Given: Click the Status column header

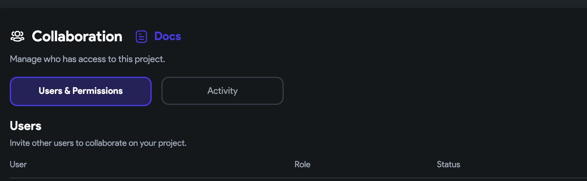Looking at the screenshot, I should [448, 164].
